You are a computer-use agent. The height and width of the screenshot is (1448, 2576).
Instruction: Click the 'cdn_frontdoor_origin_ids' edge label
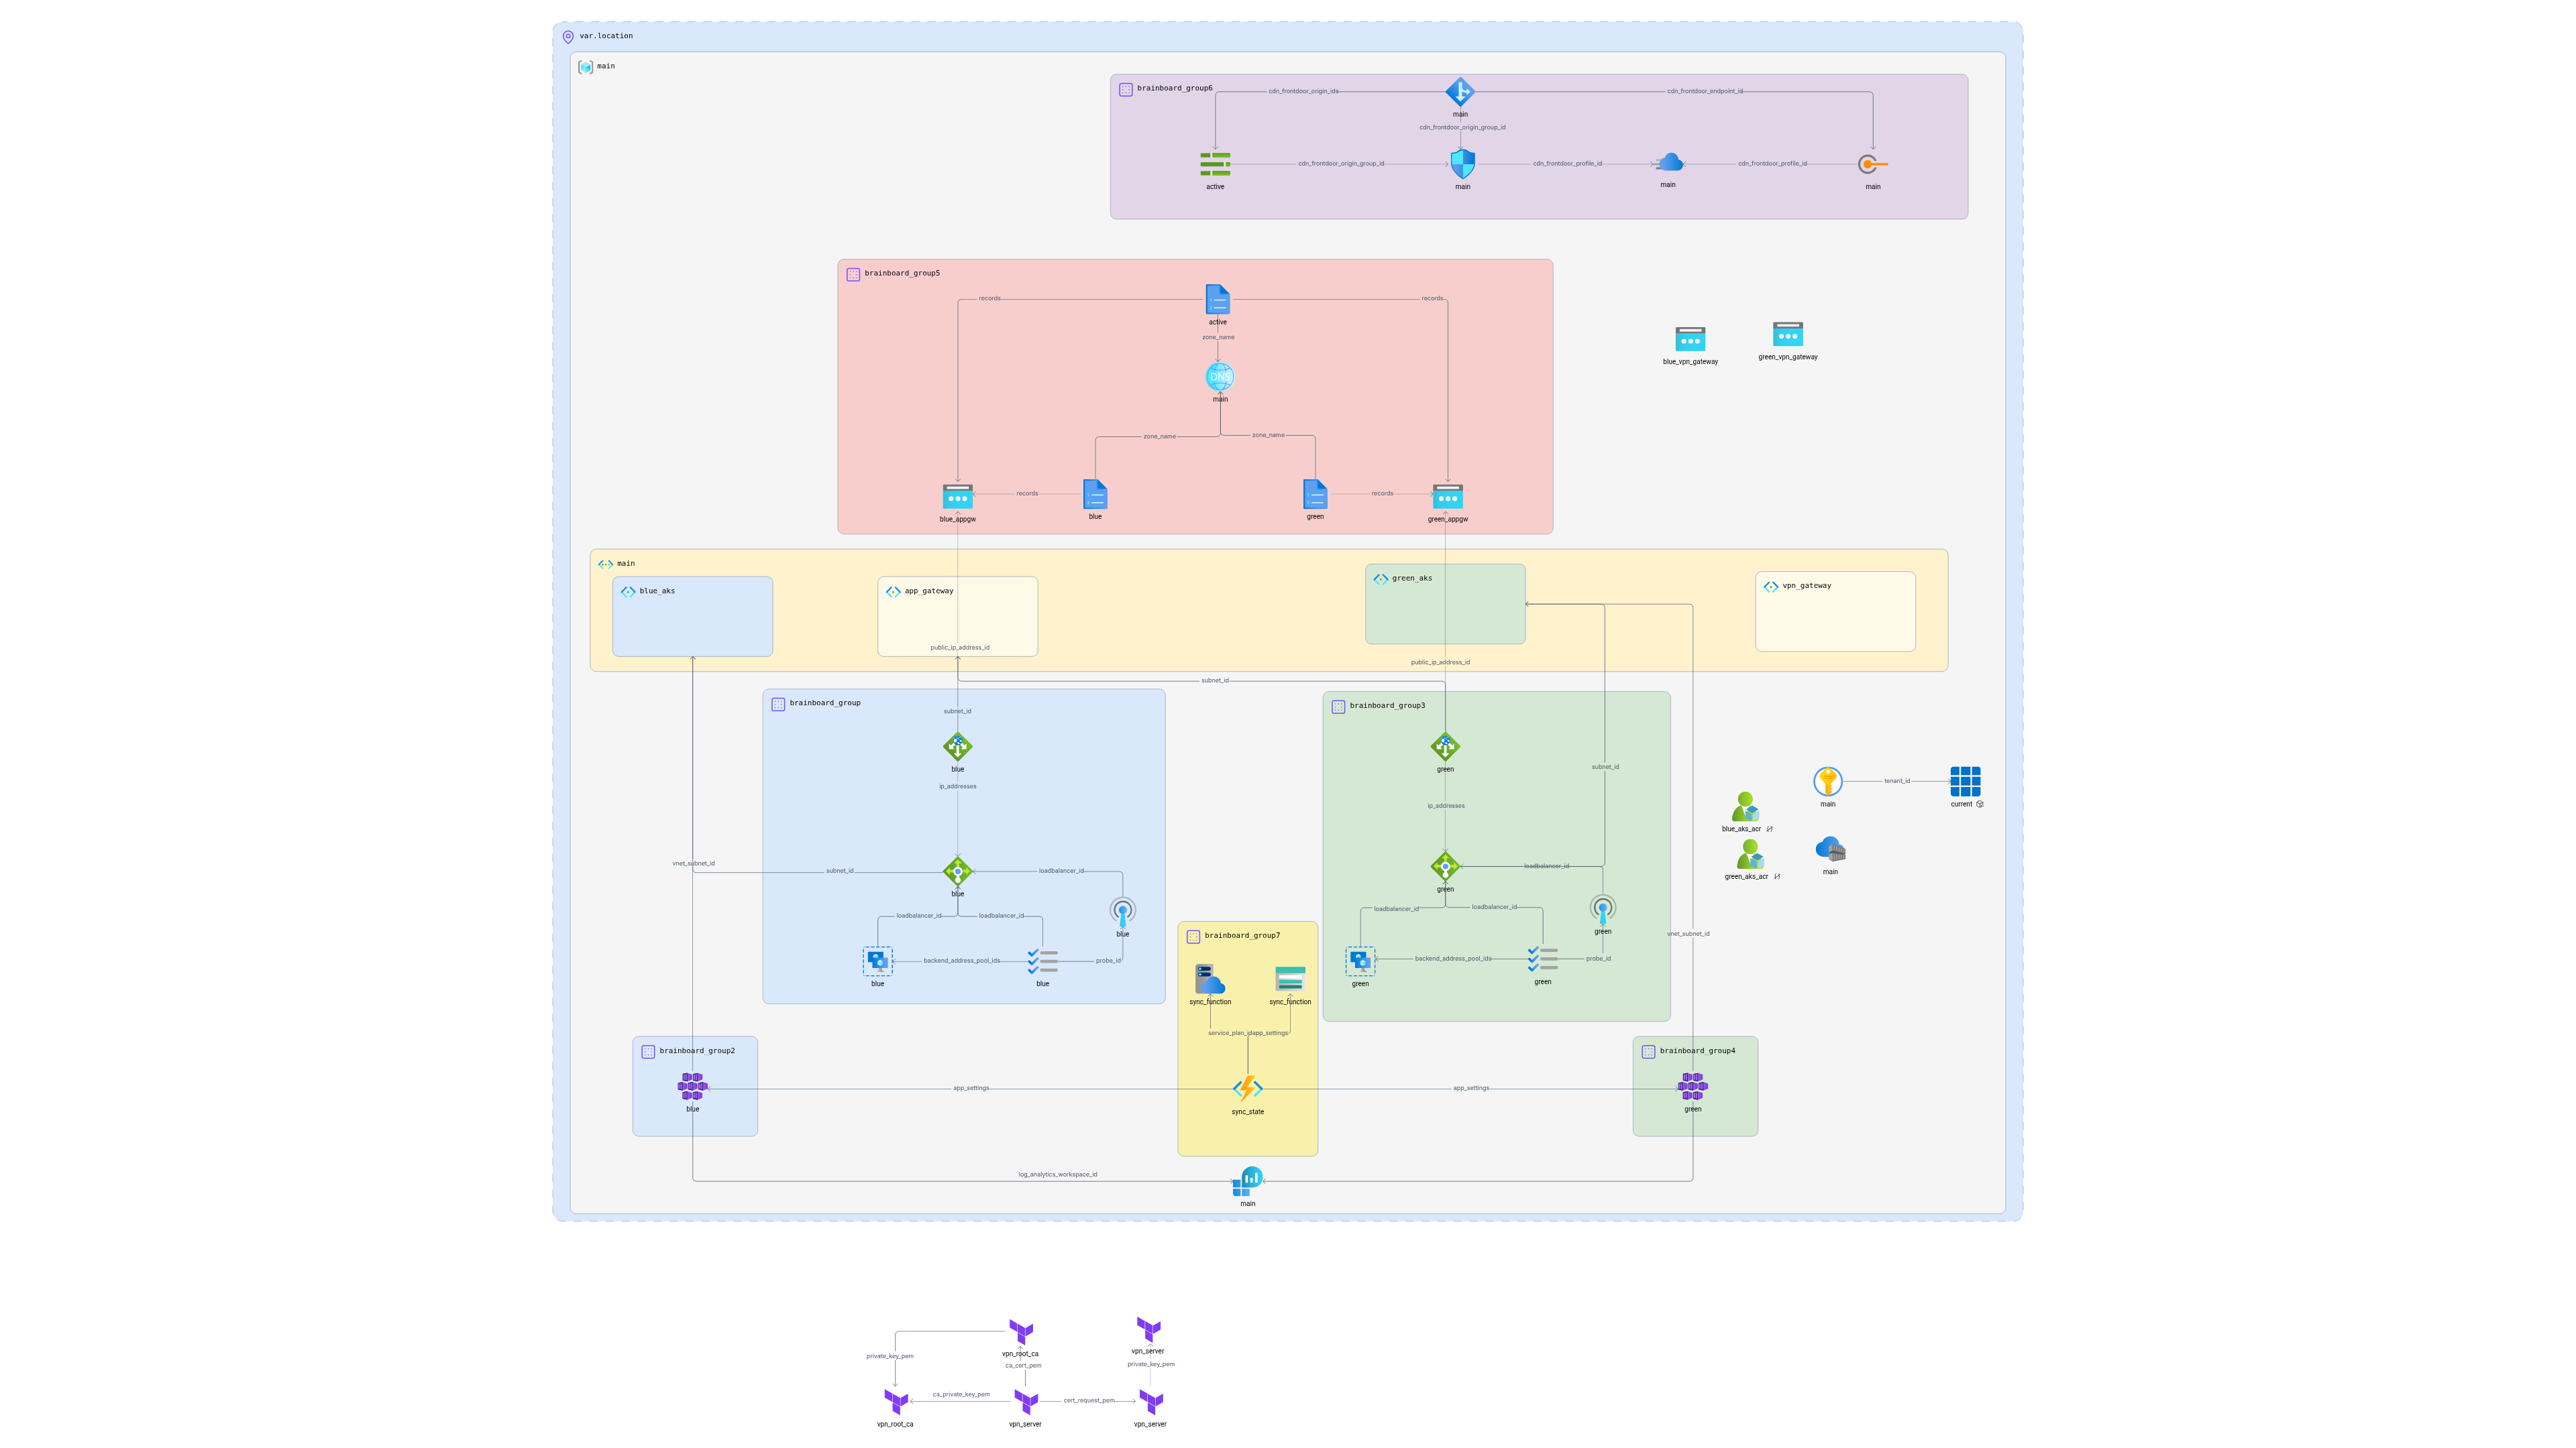[x=1303, y=92]
